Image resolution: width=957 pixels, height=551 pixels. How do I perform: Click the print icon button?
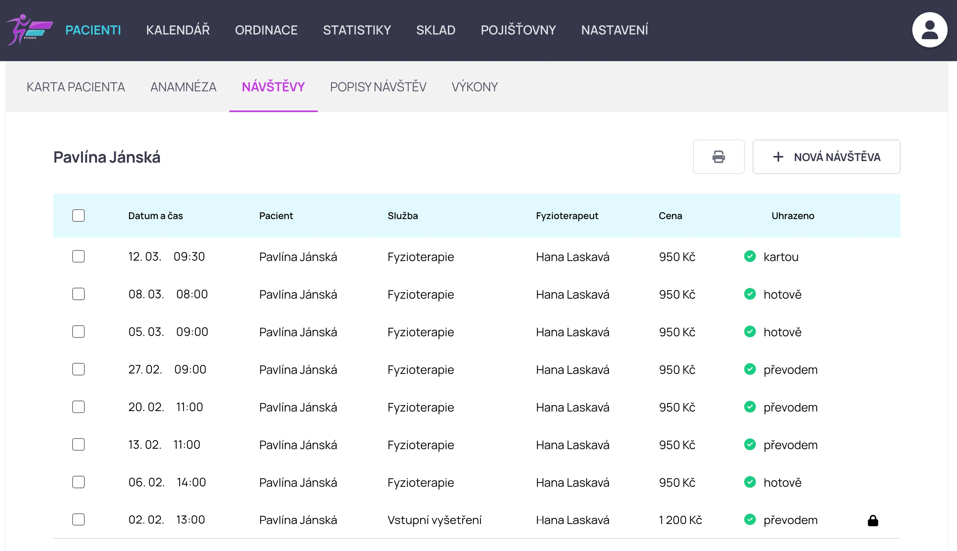[718, 157]
